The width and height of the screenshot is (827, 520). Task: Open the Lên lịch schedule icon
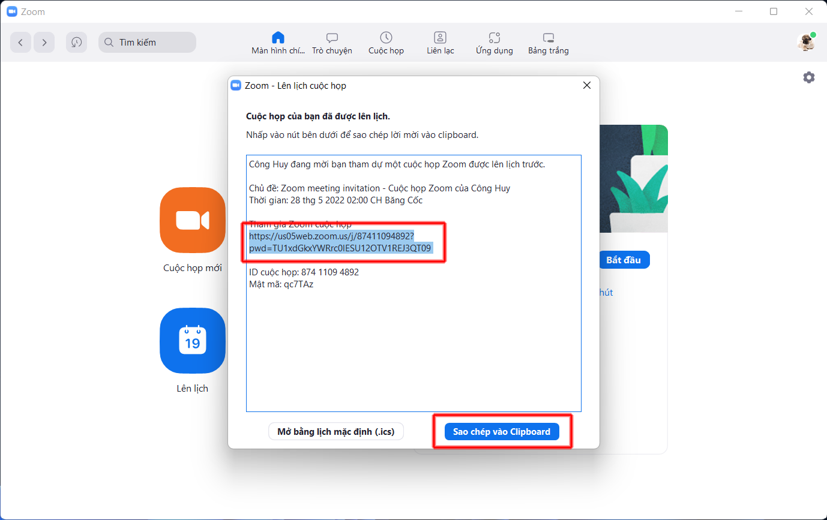(x=192, y=341)
